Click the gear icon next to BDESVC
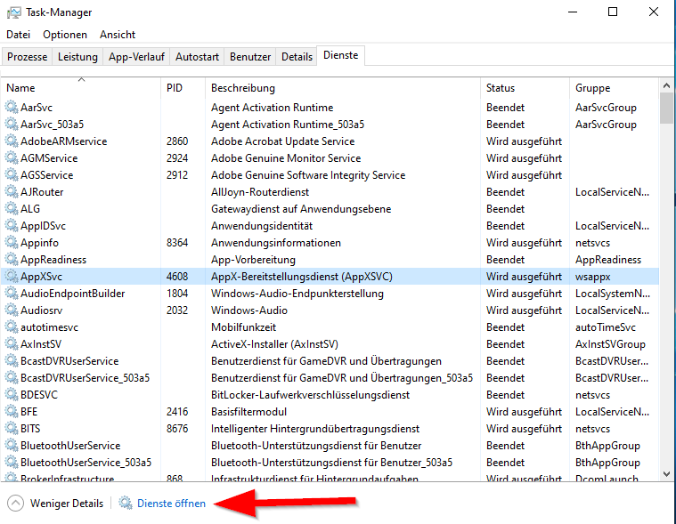The width and height of the screenshot is (676, 524). (x=12, y=394)
